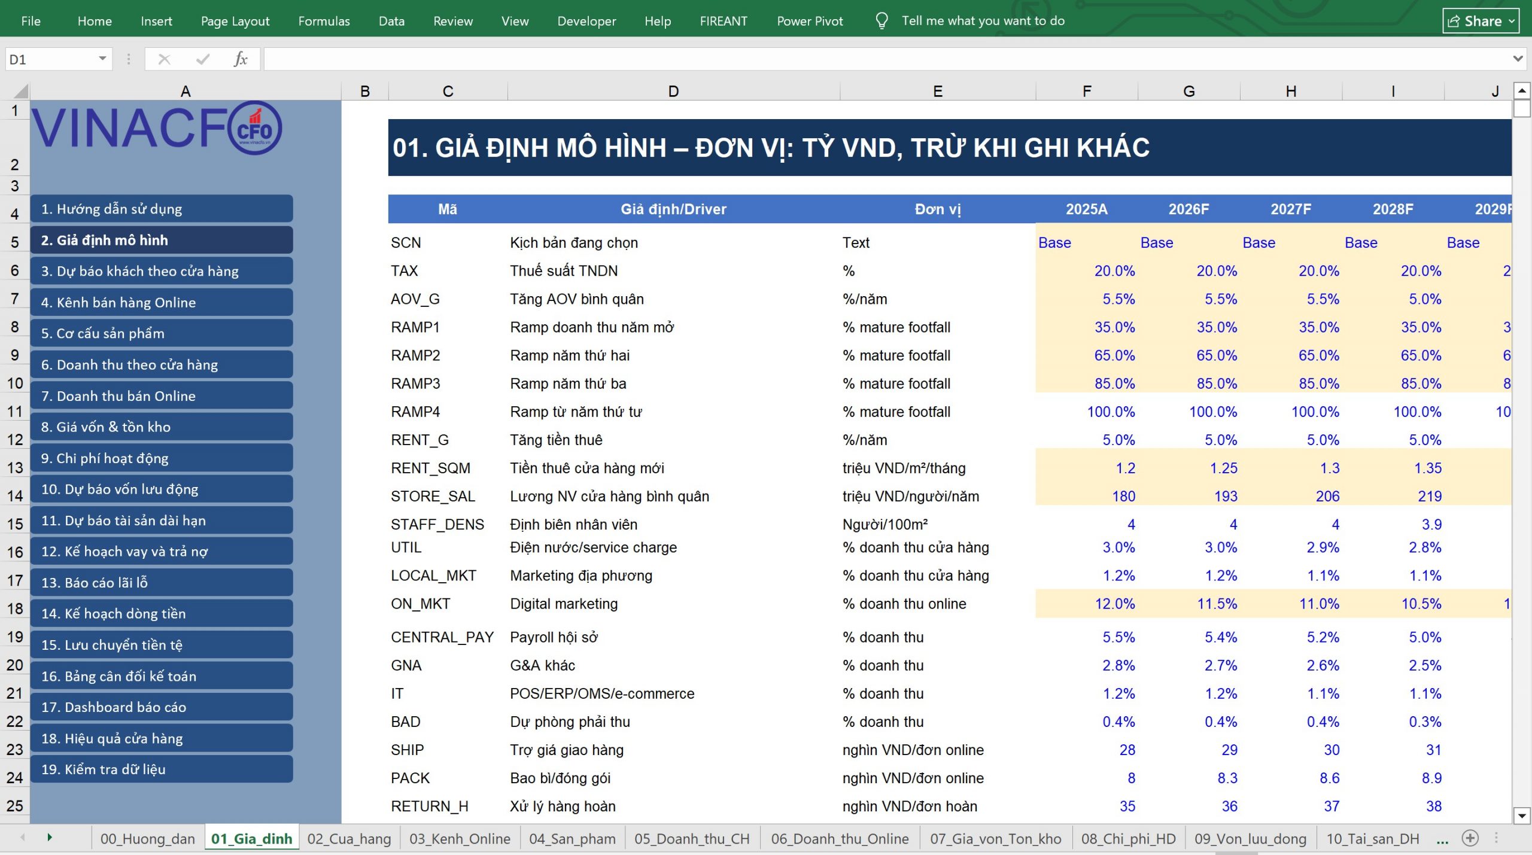Open 19. Kiểm tra dữ liệu button
This screenshot has width=1532, height=855.
(x=162, y=769)
